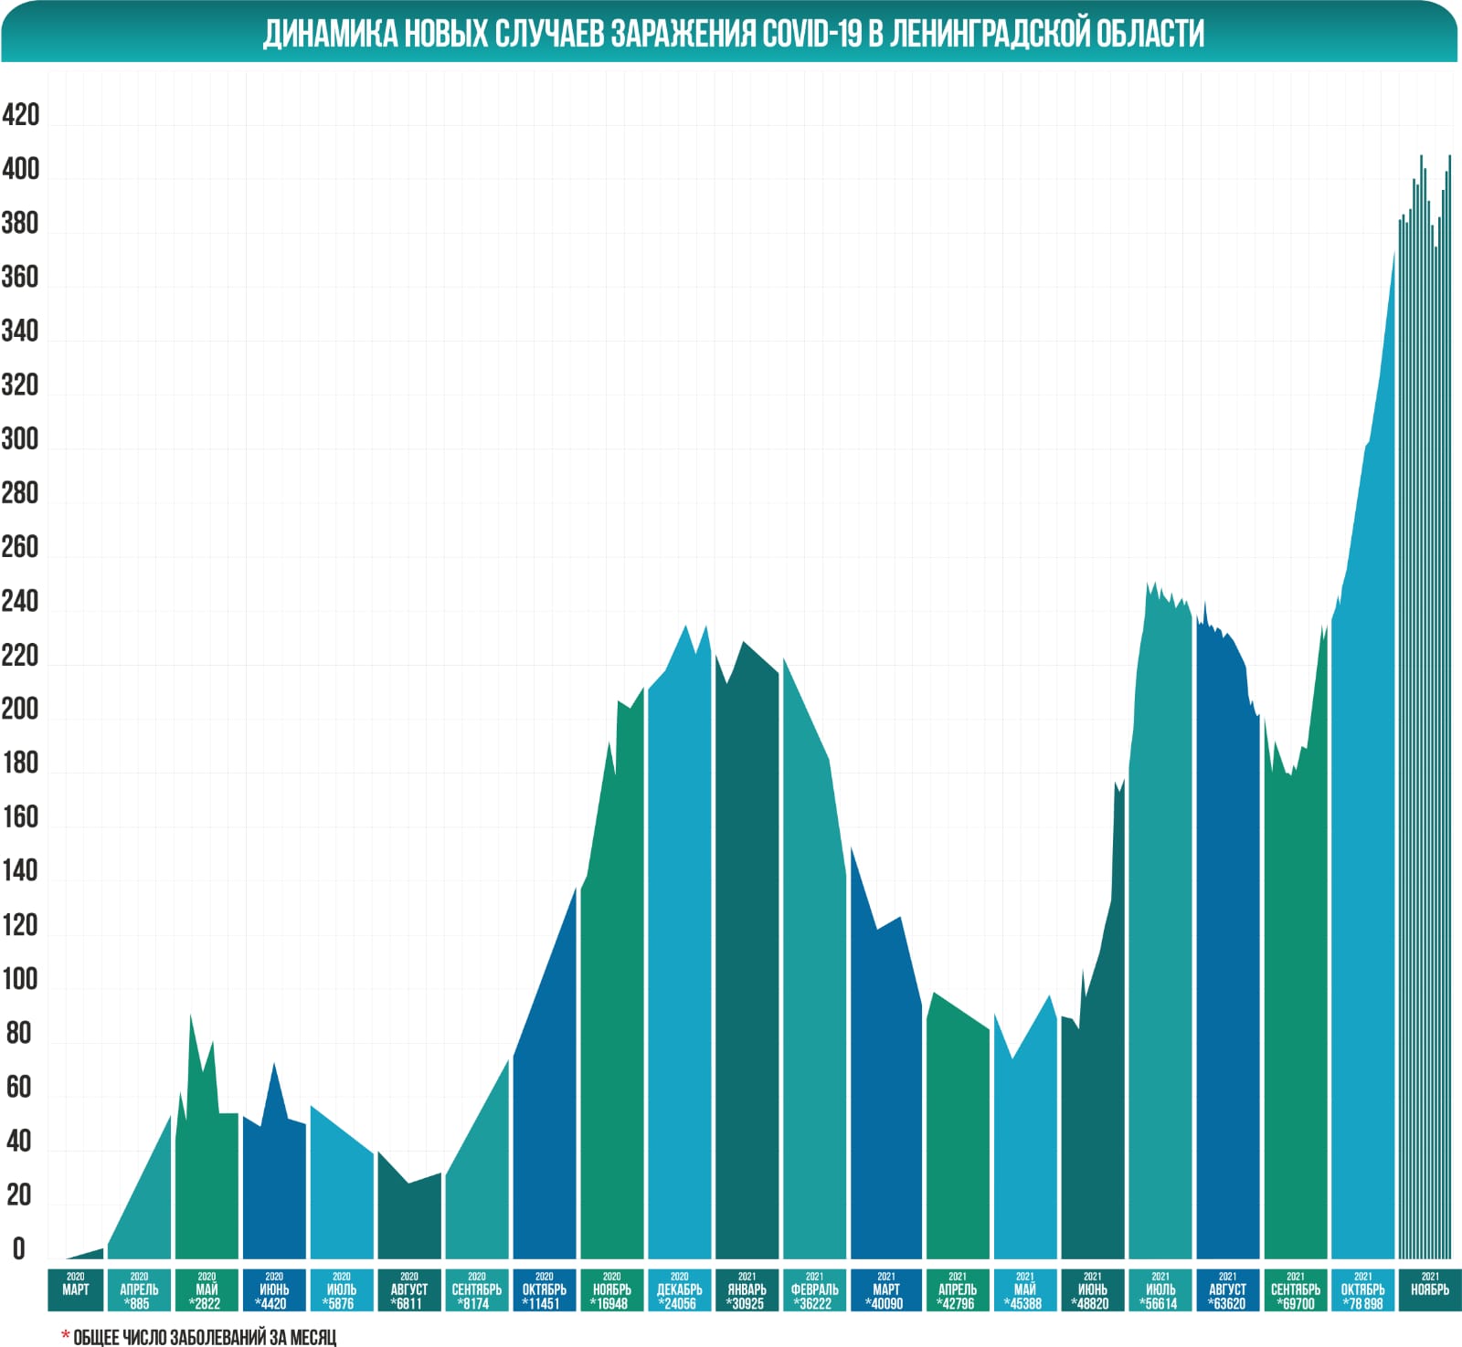Select the Июнь 2020 month label
This screenshot has width=1462, height=1347.
tap(274, 1289)
